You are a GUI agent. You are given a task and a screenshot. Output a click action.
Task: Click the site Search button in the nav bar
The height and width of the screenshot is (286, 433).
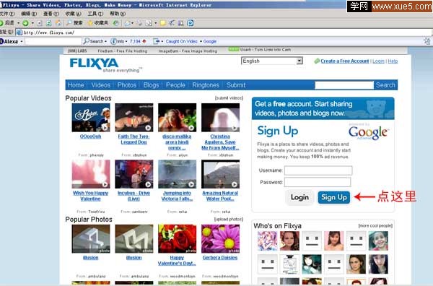pos(385,85)
